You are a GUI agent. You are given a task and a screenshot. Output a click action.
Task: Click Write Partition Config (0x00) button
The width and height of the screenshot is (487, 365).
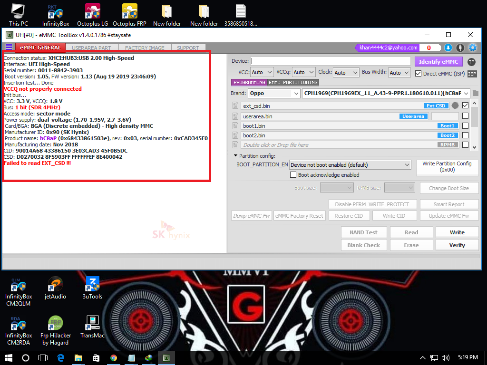click(x=447, y=167)
